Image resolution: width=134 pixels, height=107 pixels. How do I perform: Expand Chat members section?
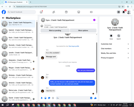pyautogui.click(x=115, y=49)
